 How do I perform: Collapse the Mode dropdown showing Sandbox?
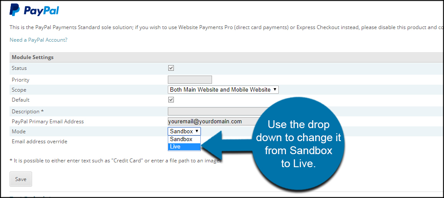tap(184, 131)
